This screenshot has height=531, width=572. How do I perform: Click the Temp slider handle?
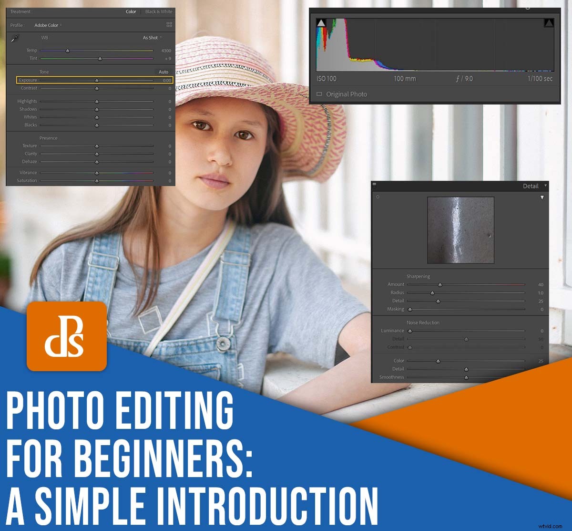68,50
